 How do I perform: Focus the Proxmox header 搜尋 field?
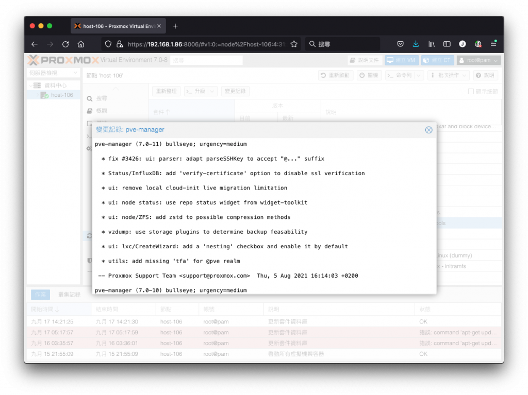206,60
